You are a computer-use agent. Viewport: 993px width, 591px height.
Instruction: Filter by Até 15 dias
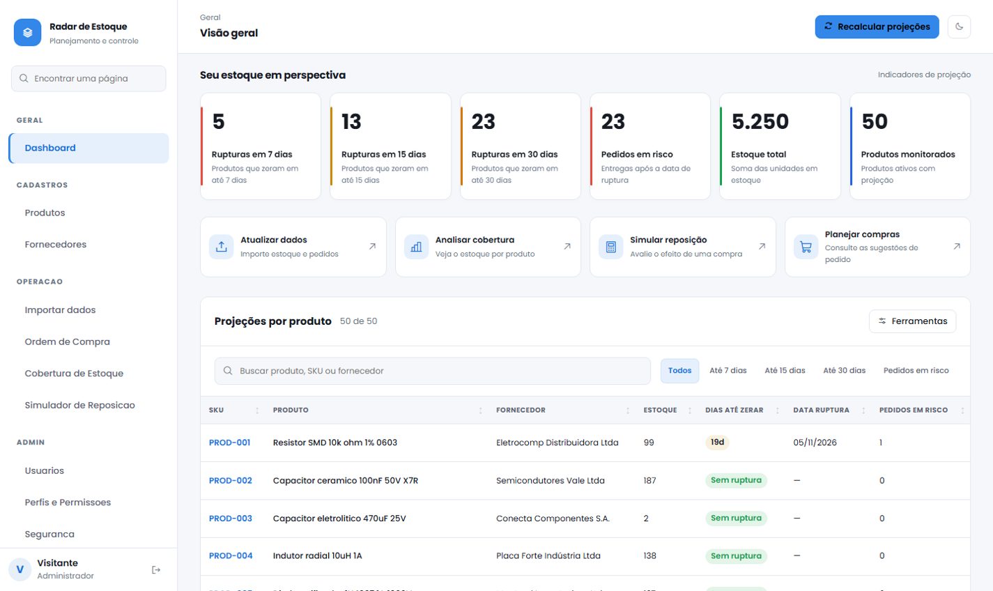(785, 371)
